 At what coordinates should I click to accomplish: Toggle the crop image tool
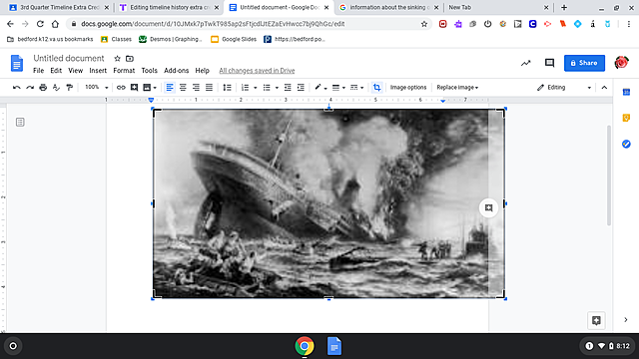(376, 87)
